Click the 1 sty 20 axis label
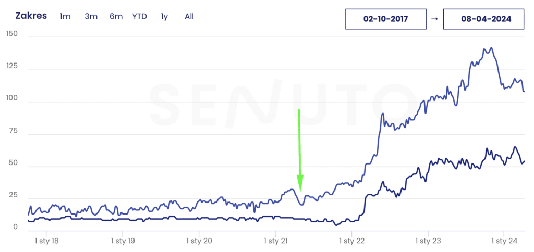 199,241
